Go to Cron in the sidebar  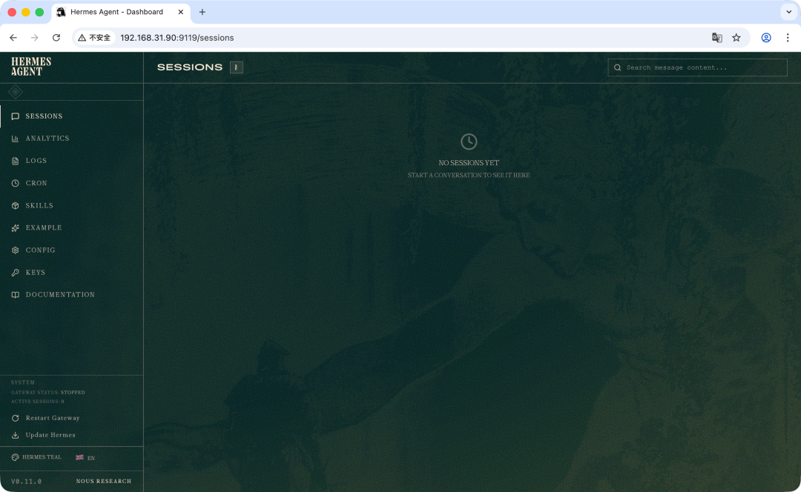click(x=71, y=183)
